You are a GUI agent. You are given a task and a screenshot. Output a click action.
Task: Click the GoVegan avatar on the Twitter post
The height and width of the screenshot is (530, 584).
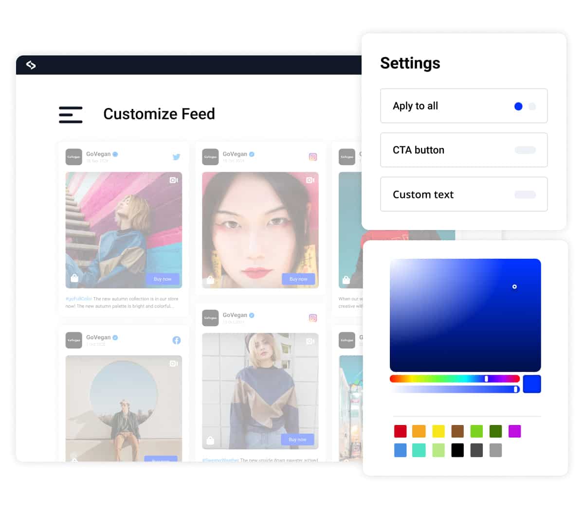click(74, 157)
